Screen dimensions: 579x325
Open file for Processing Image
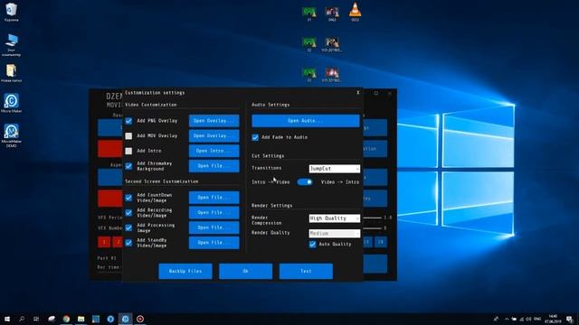click(214, 227)
